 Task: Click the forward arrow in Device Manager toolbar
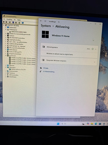(6, 22)
